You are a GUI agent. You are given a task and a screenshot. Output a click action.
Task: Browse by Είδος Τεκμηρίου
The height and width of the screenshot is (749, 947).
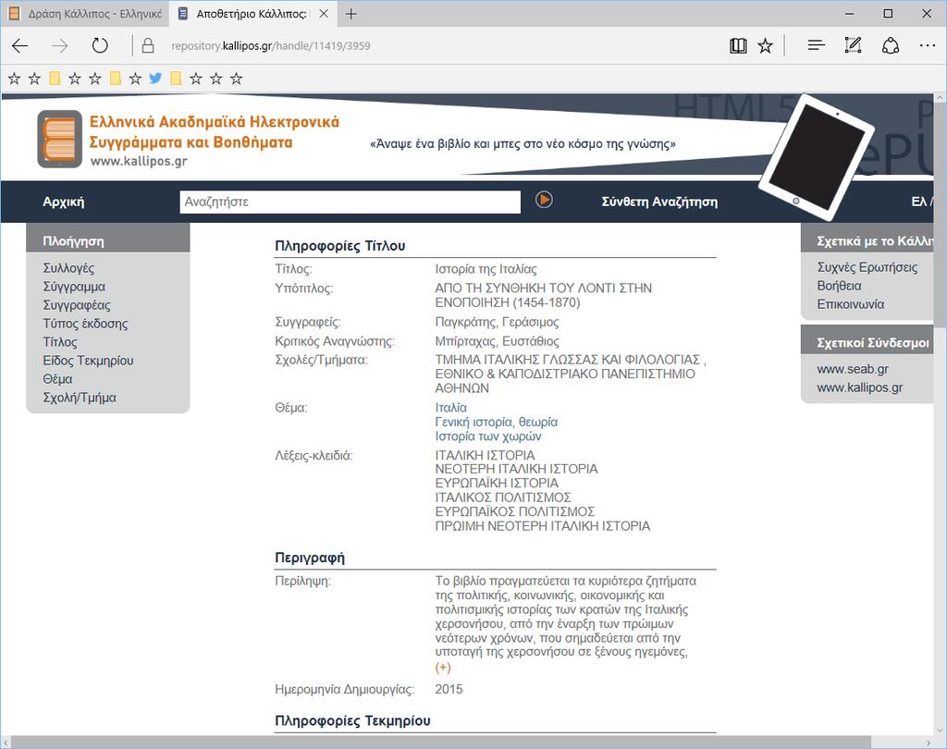pyautogui.click(x=88, y=361)
